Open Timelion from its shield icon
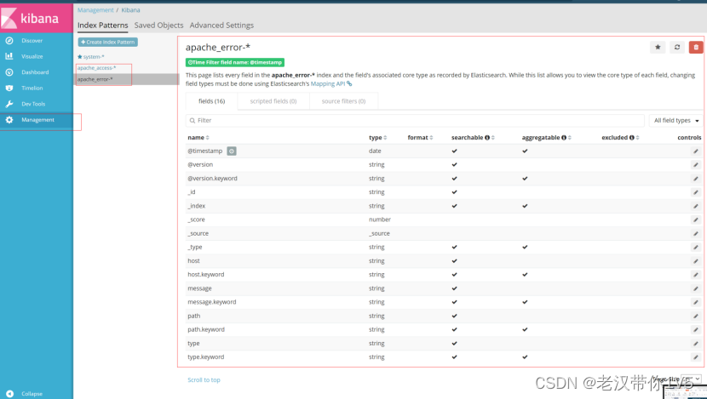This screenshot has width=707, height=399. click(9, 88)
